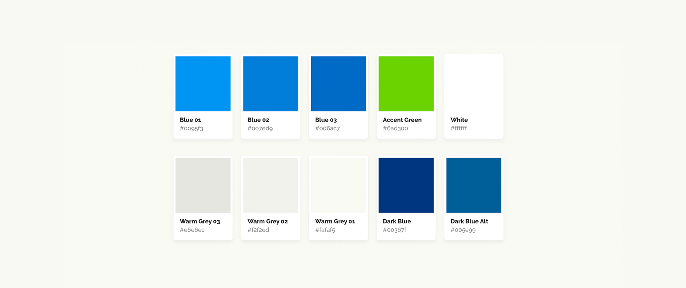Click the 'Warm Grey 03' label
This screenshot has width=686, height=288.
click(x=200, y=221)
